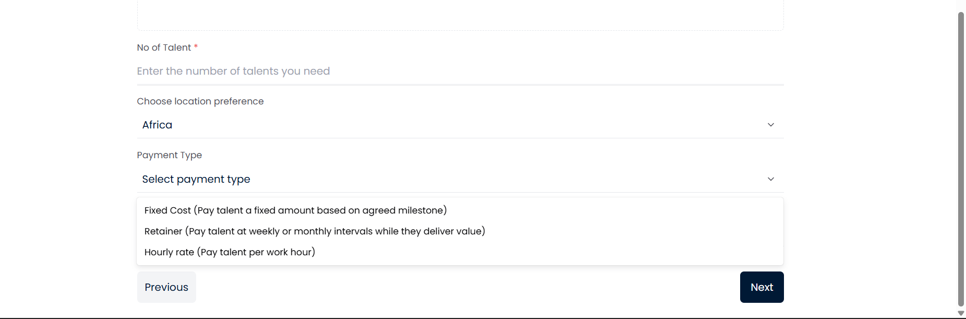Click the Choose location preference label
966x319 pixels.
coord(200,101)
